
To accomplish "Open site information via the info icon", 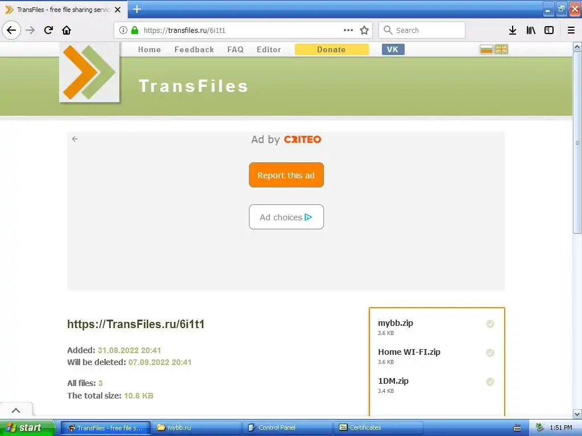I will point(123,30).
